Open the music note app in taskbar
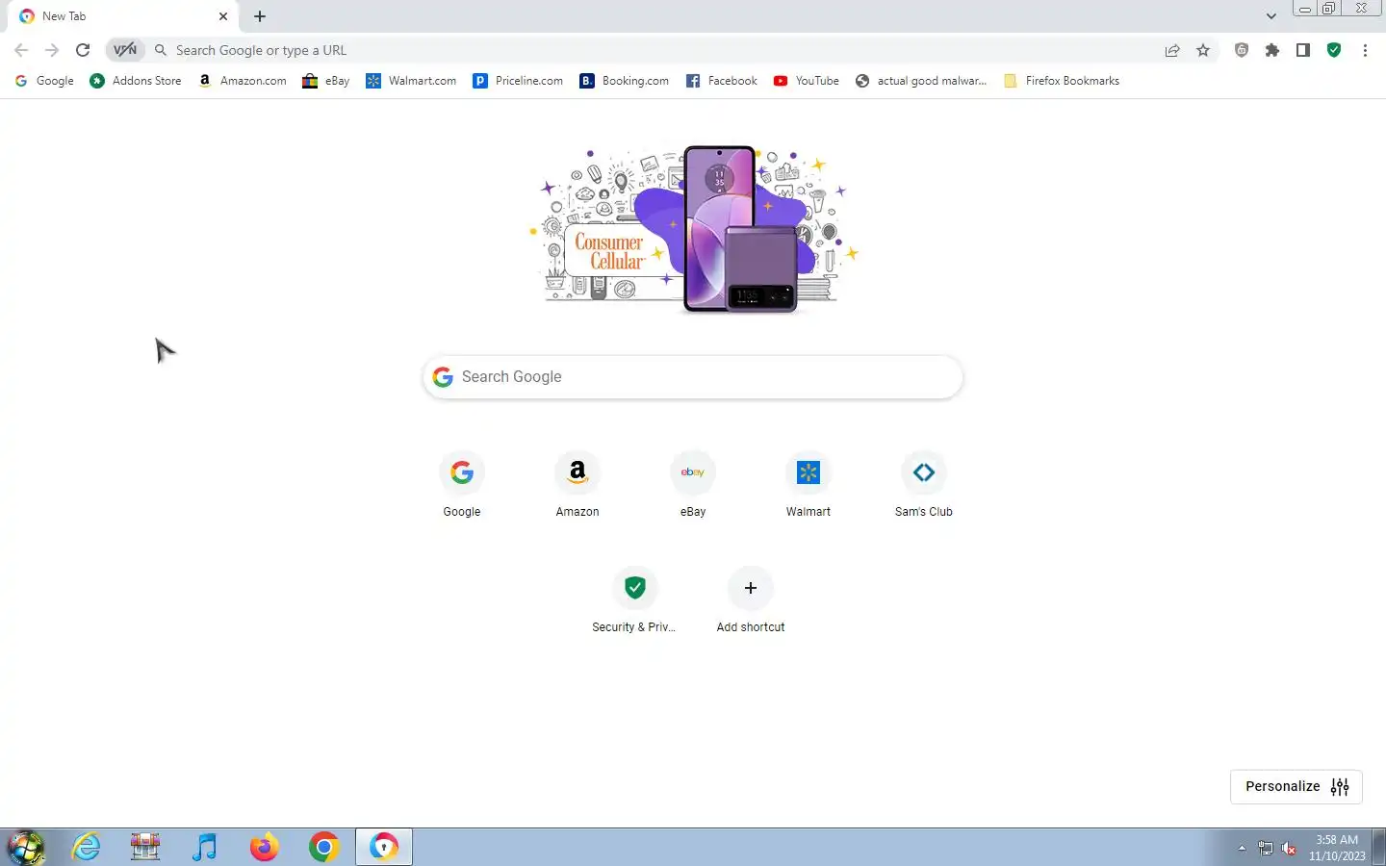The image size is (1386, 866). [205, 847]
